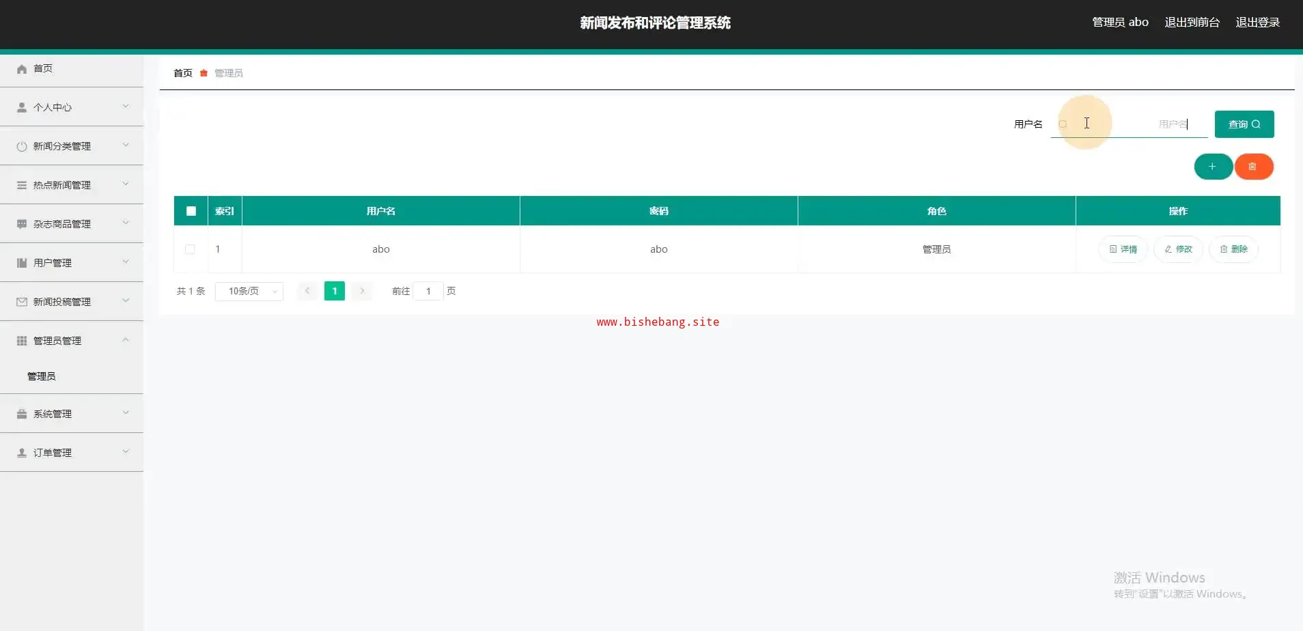
Task: Select page 1 in pagination
Action: 335,291
